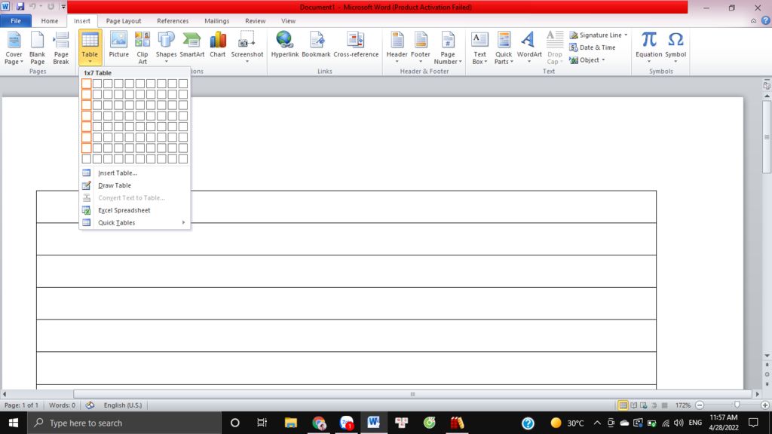
Task: Click the Table button in ribbon
Action: coord(90,47)
